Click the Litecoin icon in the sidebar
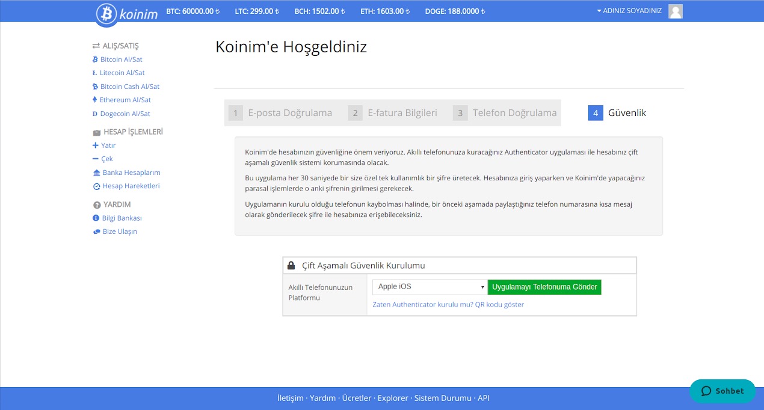Image resolution: width=764 pixels, height=410 pixels. click(x=95, y=73)
